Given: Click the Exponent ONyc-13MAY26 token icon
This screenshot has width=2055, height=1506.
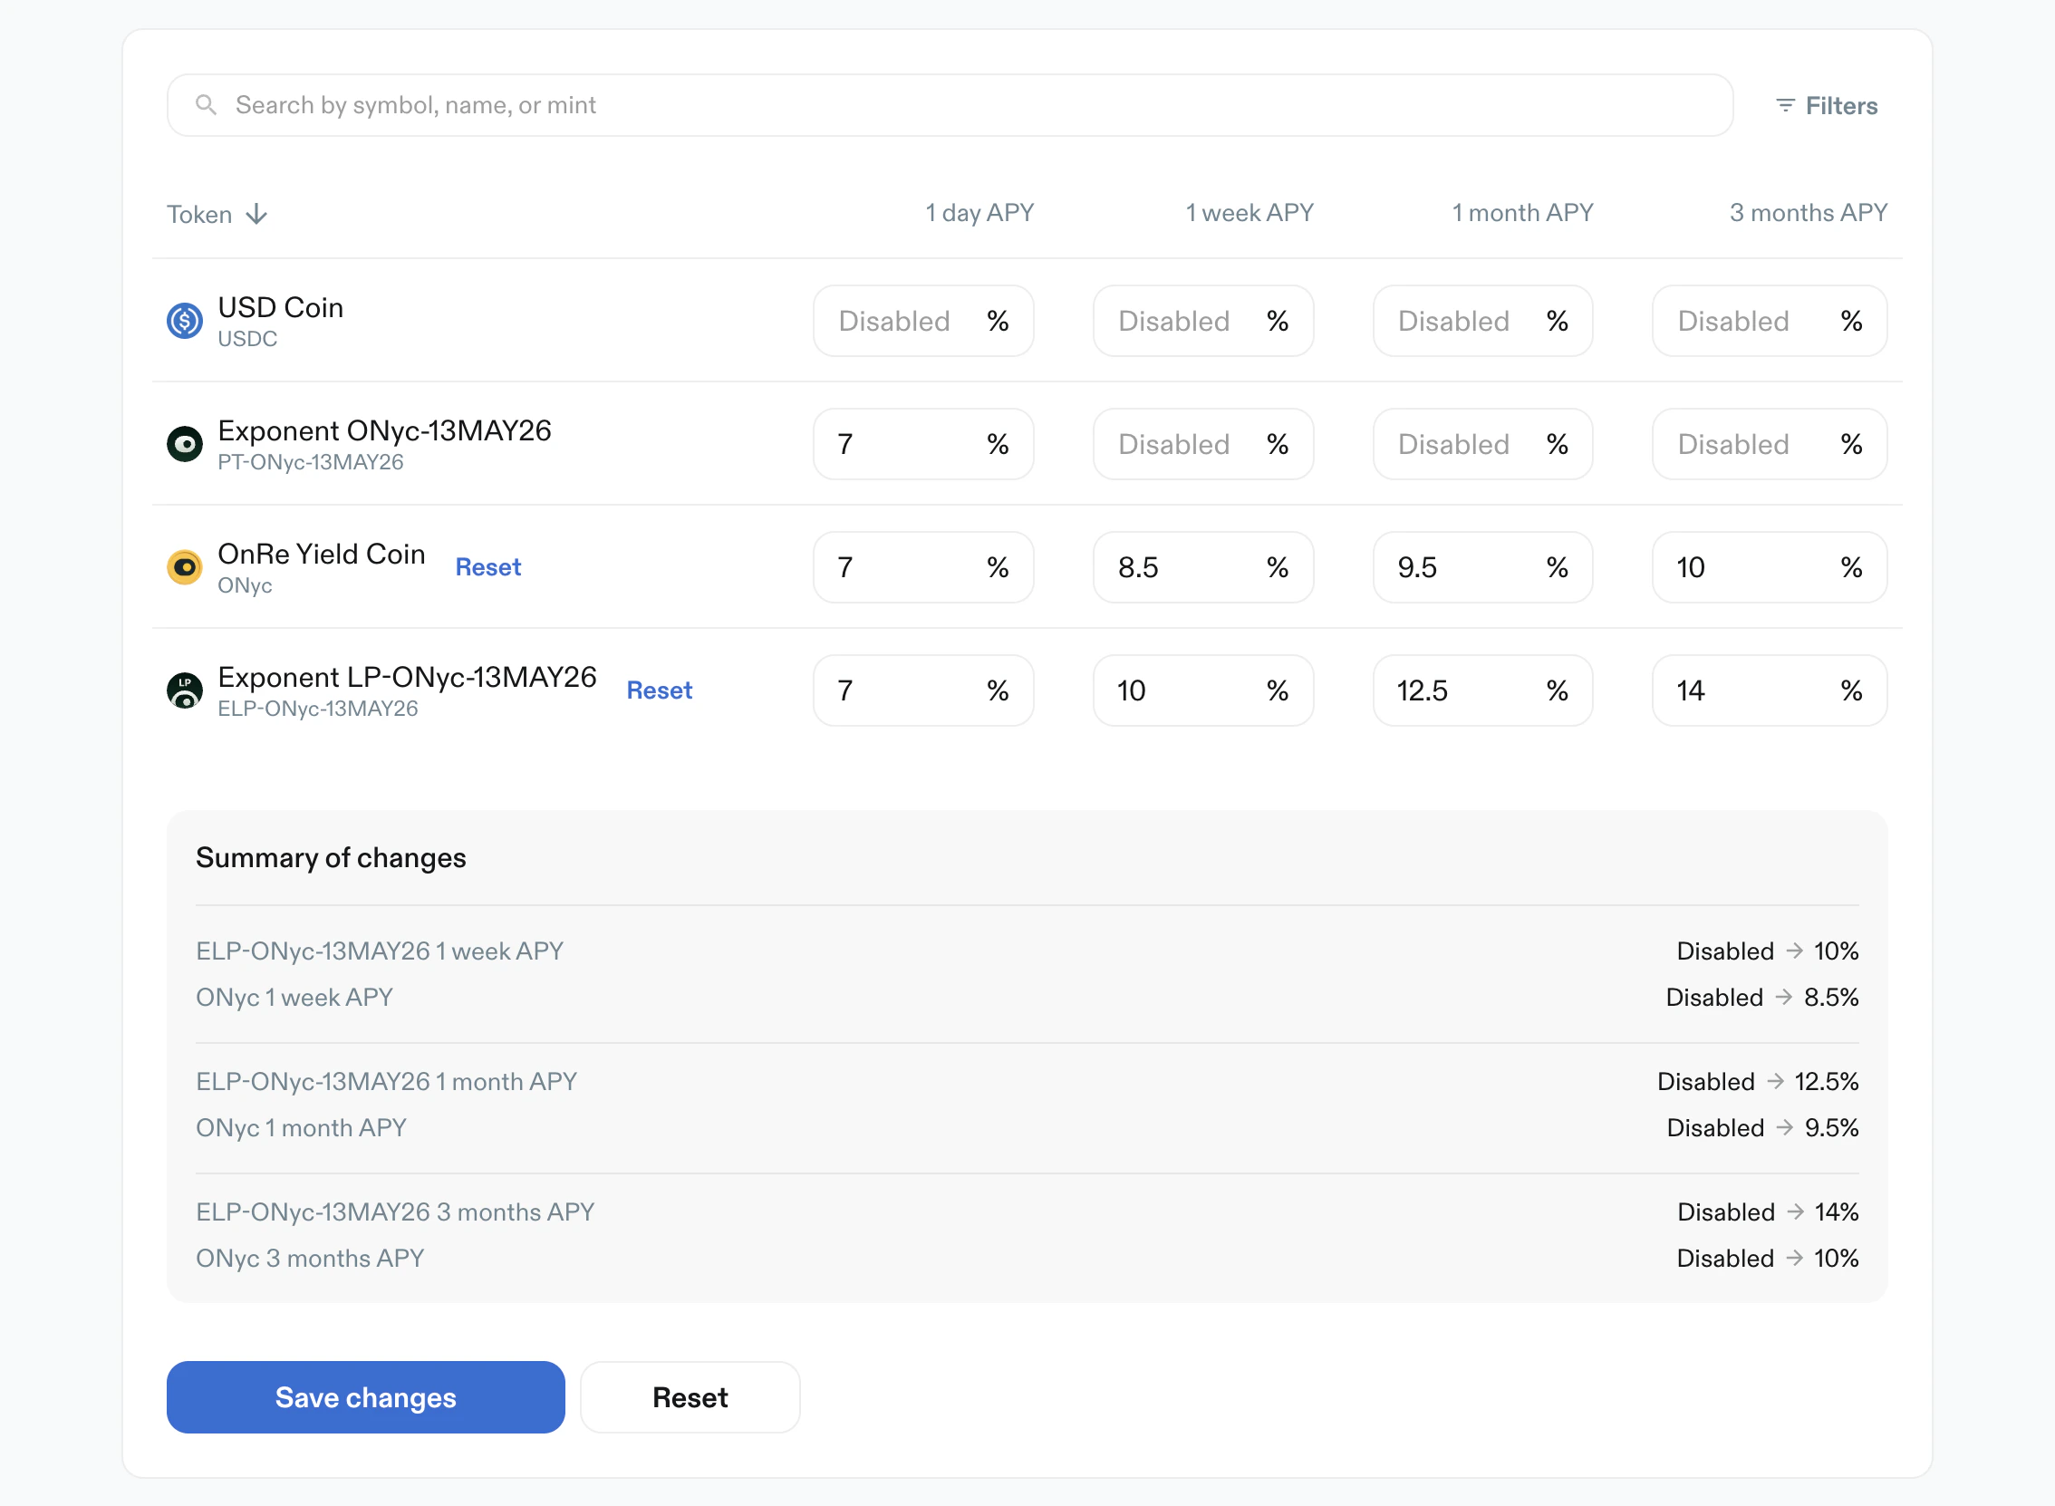Looking at the screenshot, I should (x=184, y=444).
